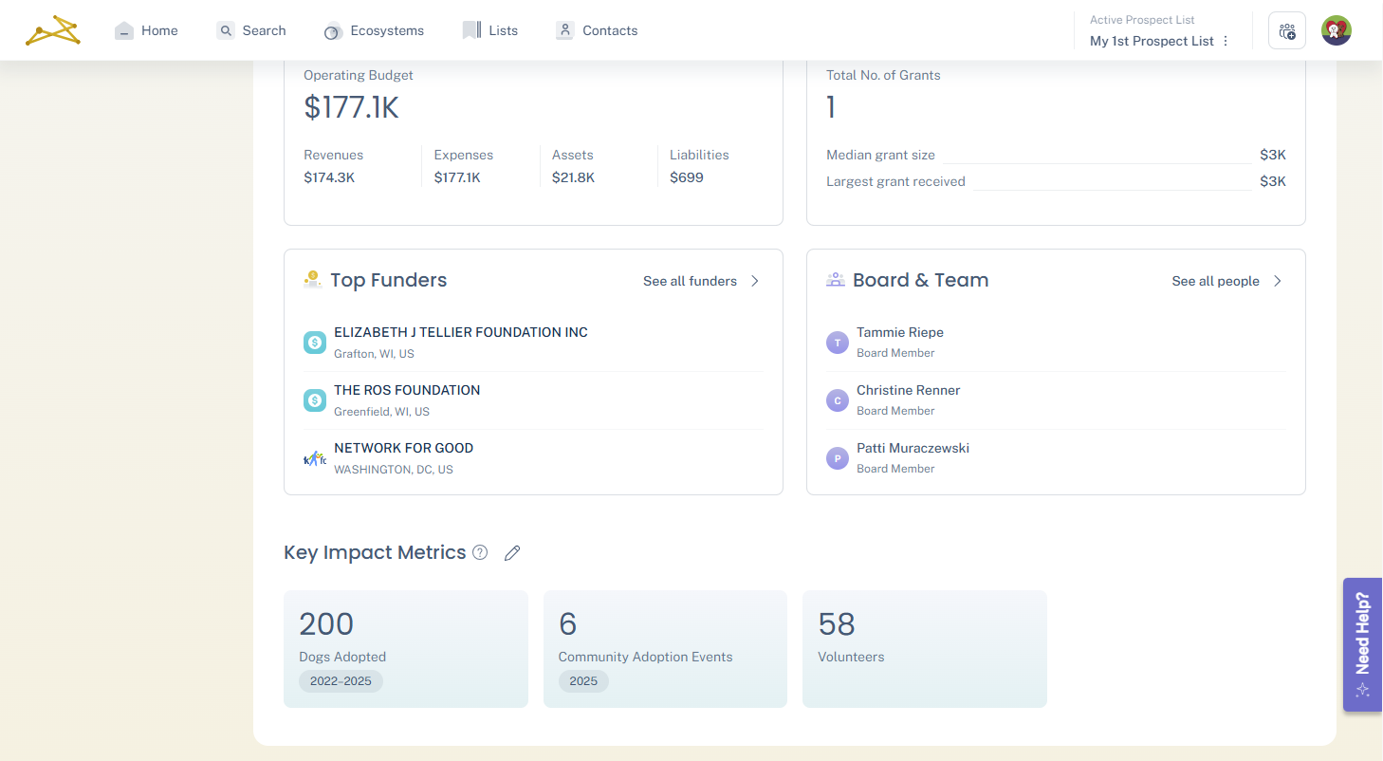Image resolution: width=1383 pixels, height=761 pixels.
Task: Open Ecosystems in the top navigation
Action: pos(375,30)
